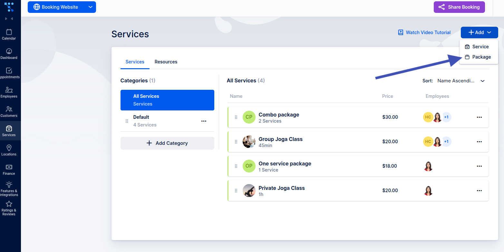Choose Service from the Add menu
The width and height of the screenshot is (504, 252).
tap(480, 47)
